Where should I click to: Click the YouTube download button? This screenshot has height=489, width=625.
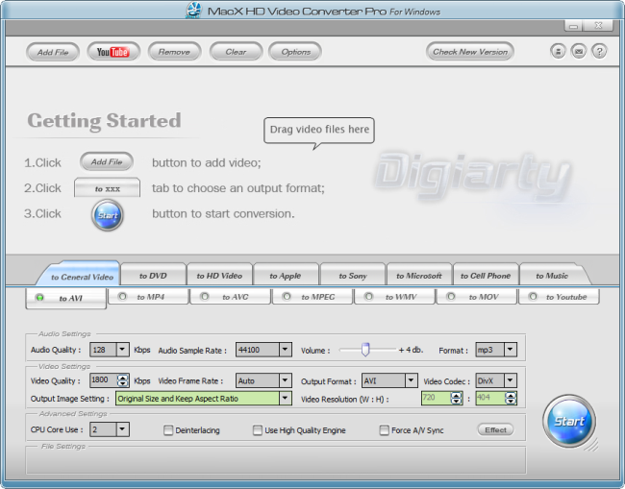(113, 52)
